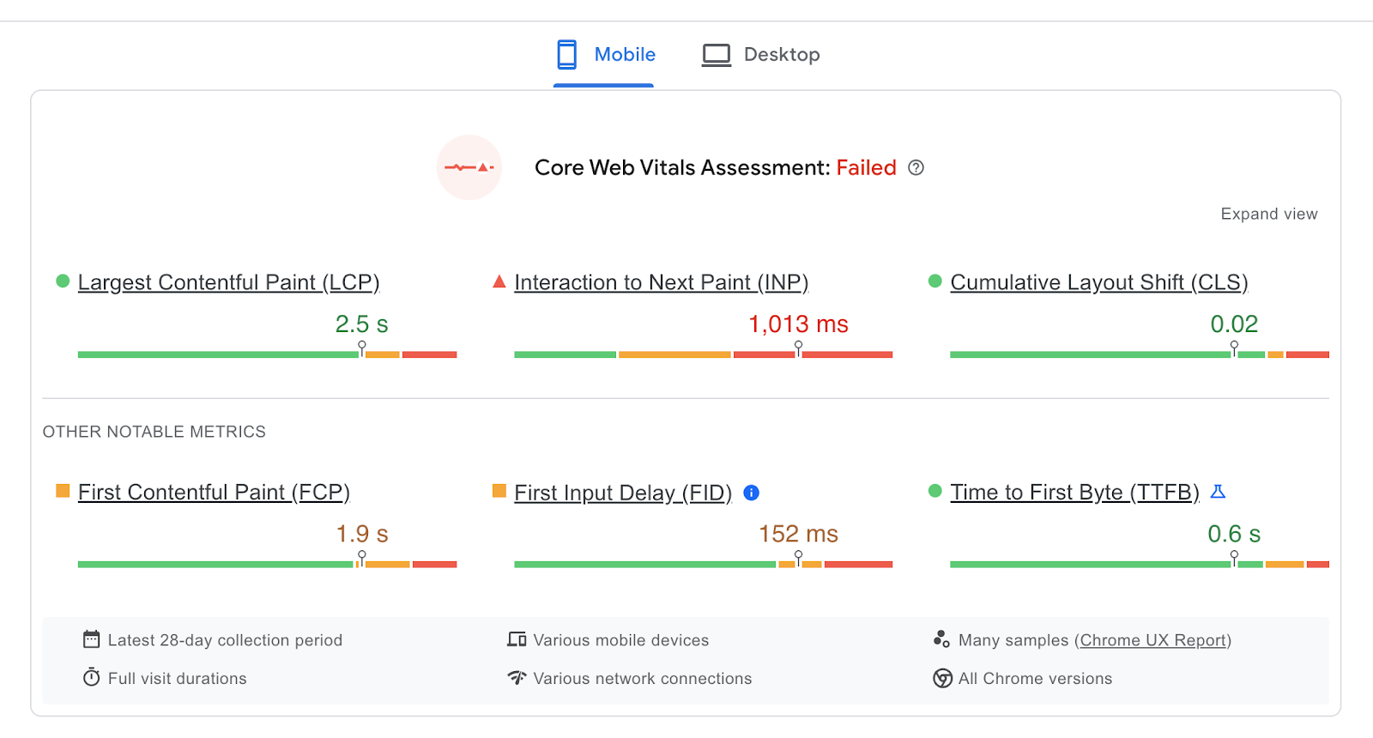The width and height of the screenshot is (1373, 738).
Task: Click the CLS distribution bar
Action: 1140,354
